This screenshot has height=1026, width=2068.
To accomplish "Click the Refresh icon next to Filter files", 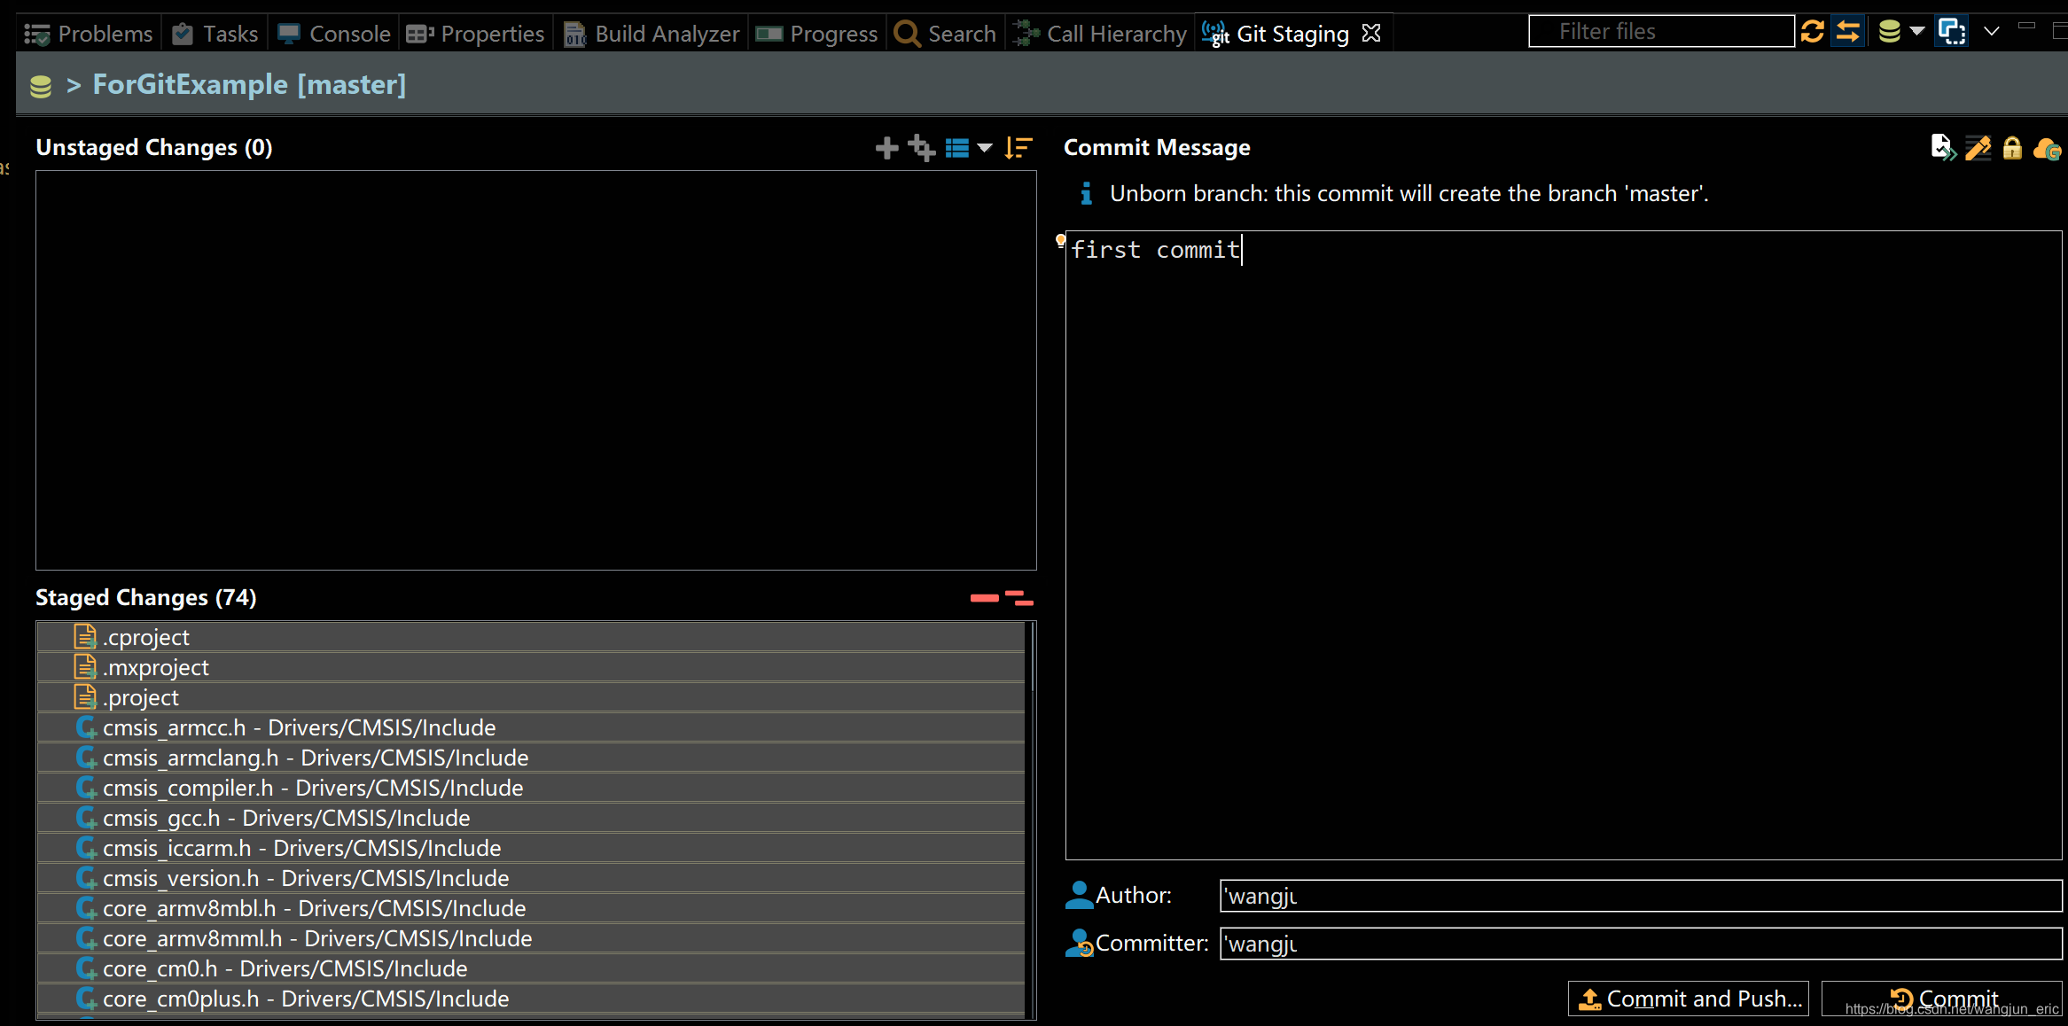I will [1813, 32].
